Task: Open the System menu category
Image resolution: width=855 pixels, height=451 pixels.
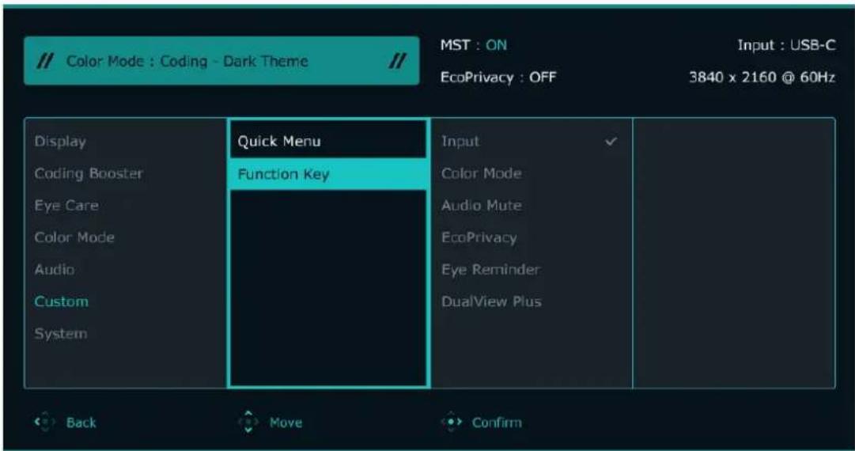Action: click(x=61, y=333)
